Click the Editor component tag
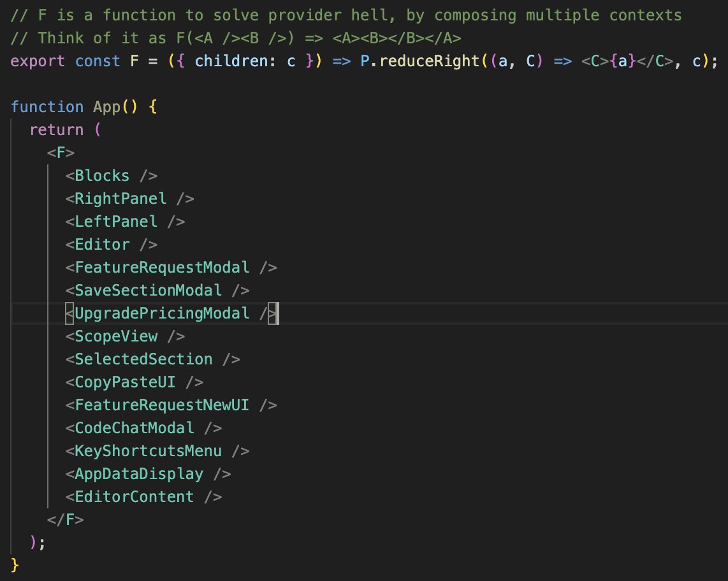728x581 pixels. (x=112, y=245)
